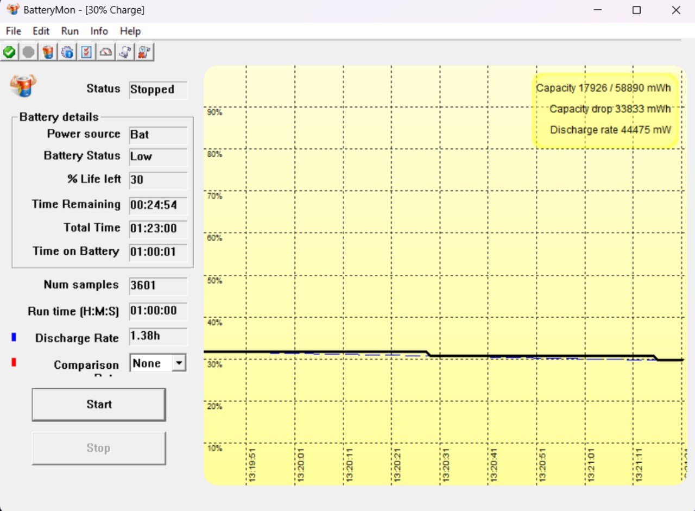Minimize the BatteryMon window
This screenshot has width=695, height=511.
click(598, 10)
